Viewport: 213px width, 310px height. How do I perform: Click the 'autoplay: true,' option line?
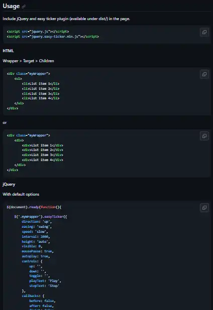36,256
